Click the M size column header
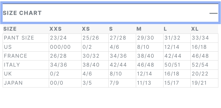Image resolution: width=221 pixels, height=108 pixels. pos(139,29)
